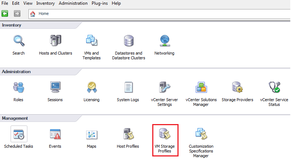Click the 'Storage Providers' label
This screenshot has height=159, width=291.
237,100
